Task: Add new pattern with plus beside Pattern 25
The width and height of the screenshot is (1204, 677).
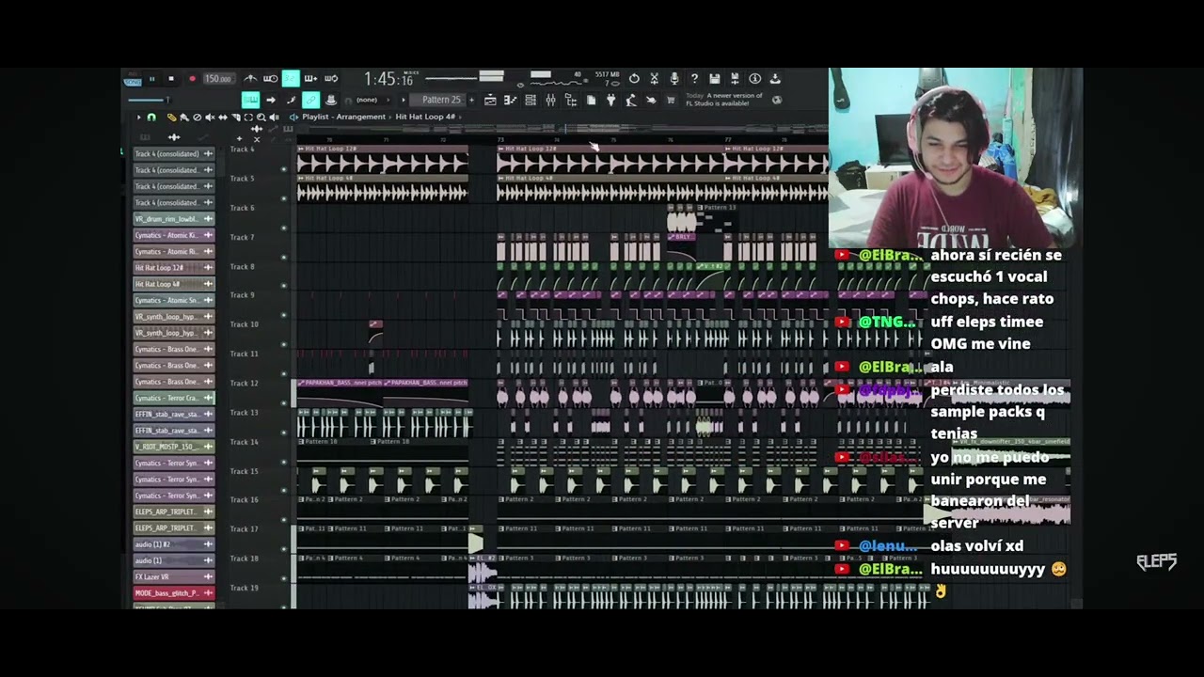Action: click(471, 100)
